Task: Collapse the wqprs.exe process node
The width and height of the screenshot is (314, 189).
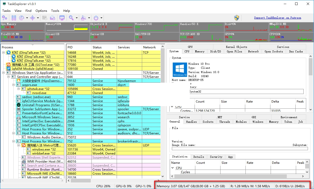Action: (14, 85)
